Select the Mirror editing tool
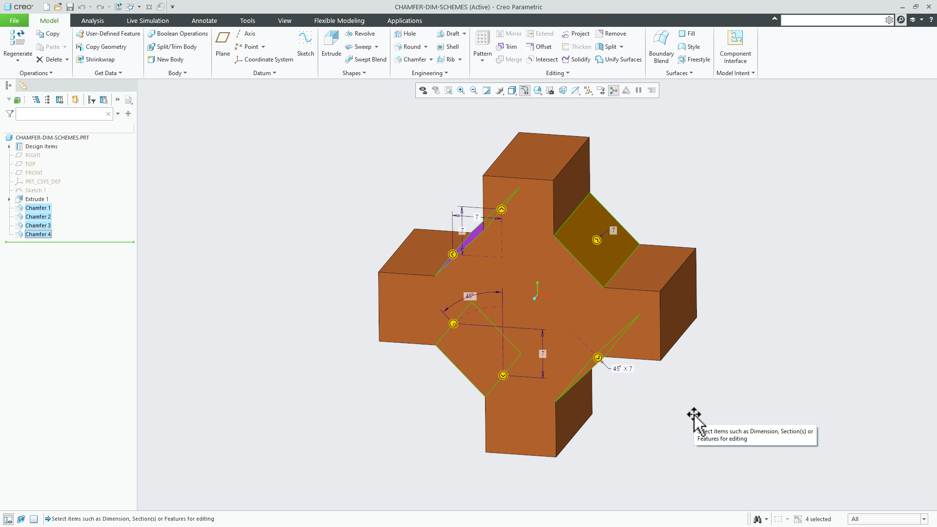Image resolution: width=937 pixels, height=527 pixels. [509, 33]
